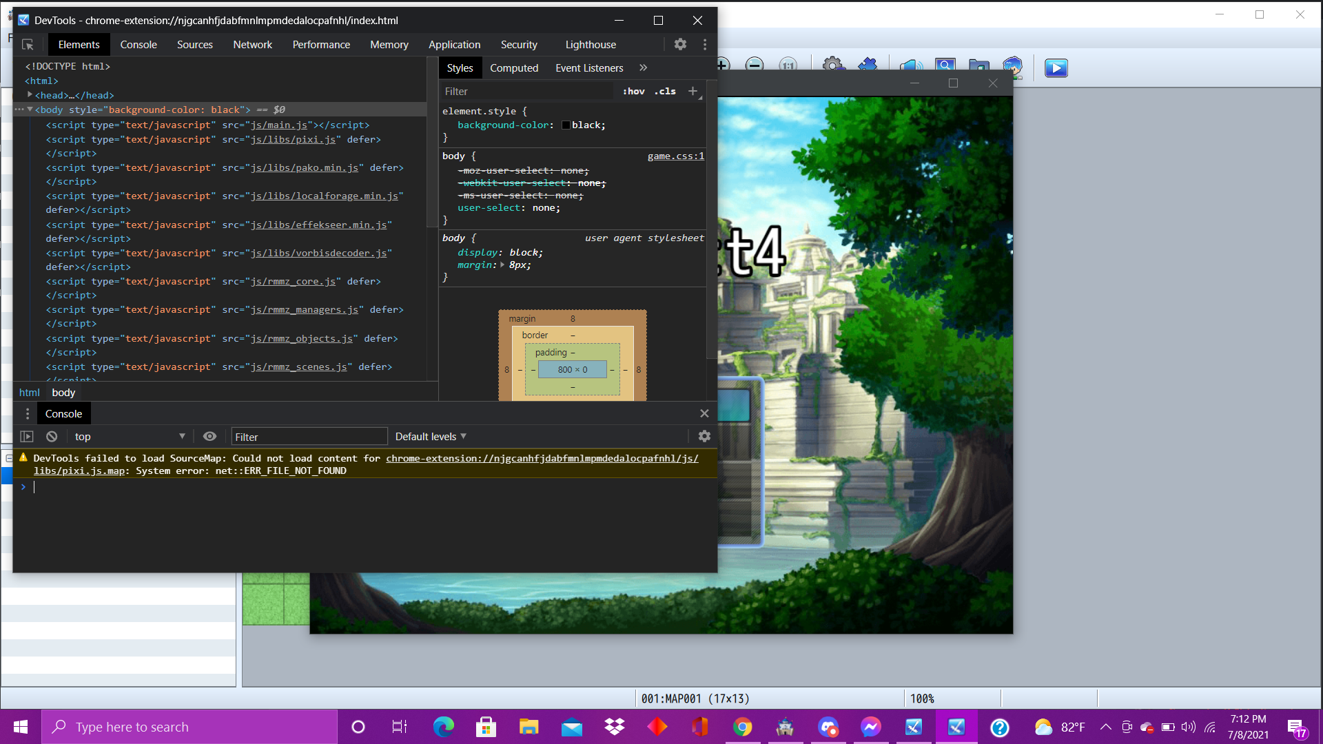Show more Styles pane tabs

[643, 68]
